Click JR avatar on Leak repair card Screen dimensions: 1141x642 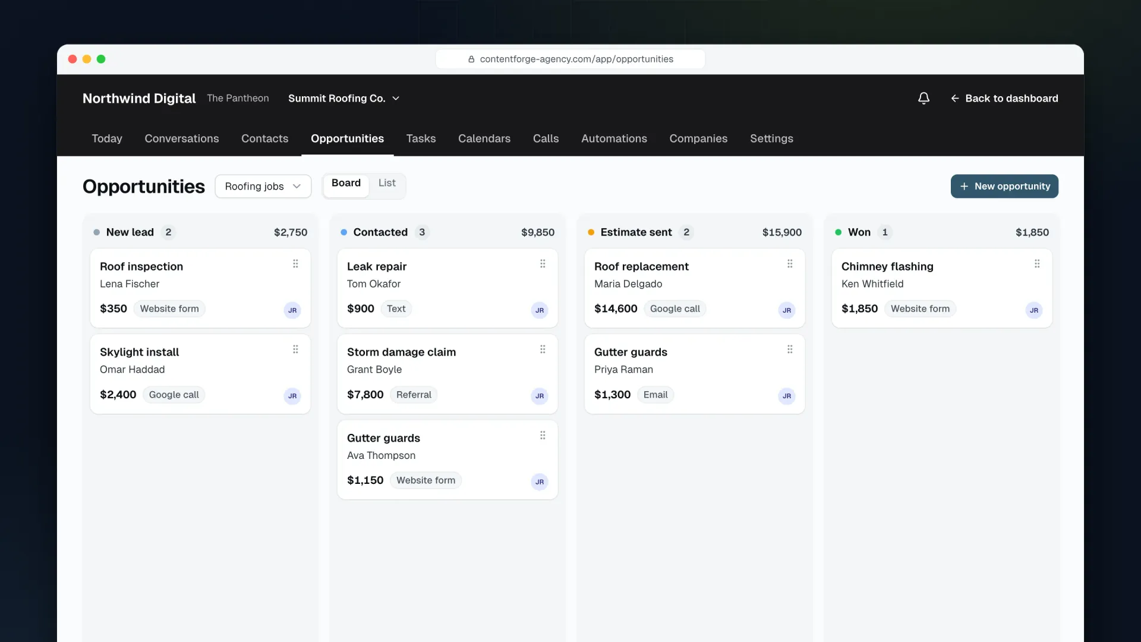pos(540,310)
